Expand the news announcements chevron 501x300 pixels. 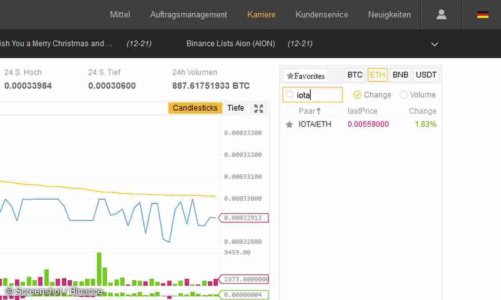click(x=434, y=44)
